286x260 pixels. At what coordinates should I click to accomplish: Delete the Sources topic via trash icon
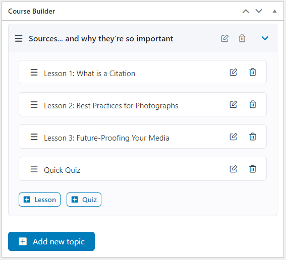(242, 38)
